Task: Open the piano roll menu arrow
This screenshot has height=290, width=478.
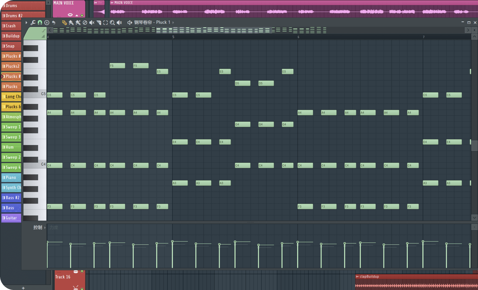Action: click(26, 22)
